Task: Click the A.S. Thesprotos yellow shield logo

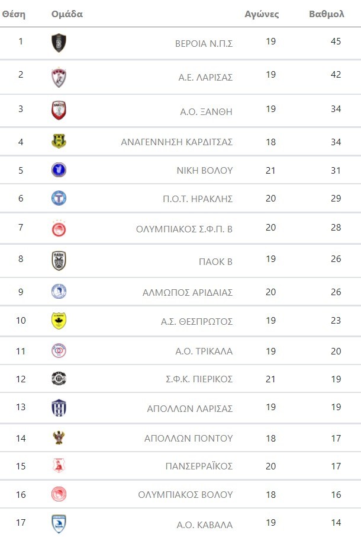Action: 59,321
